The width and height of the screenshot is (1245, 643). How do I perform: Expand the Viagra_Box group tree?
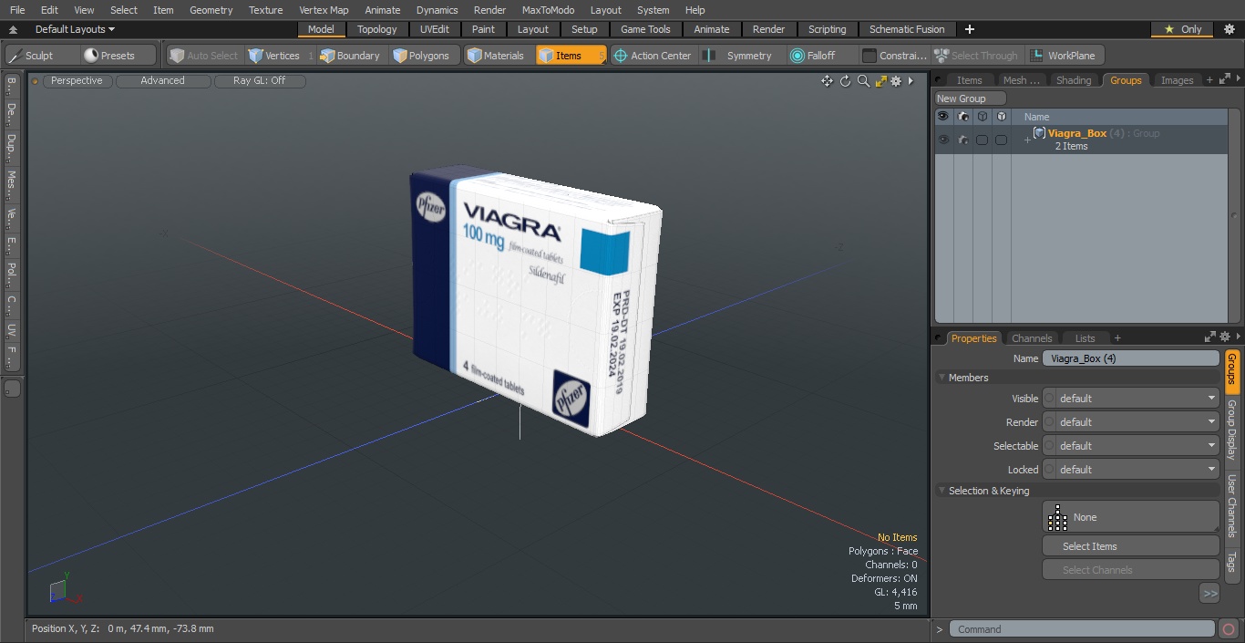[1027, 140]
